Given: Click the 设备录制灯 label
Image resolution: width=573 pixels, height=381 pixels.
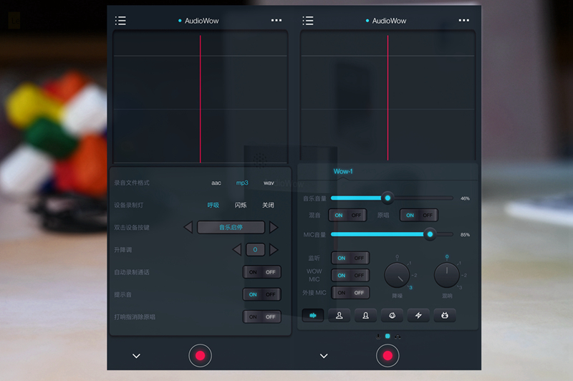Looking at the screenshot, I should 129,205.
